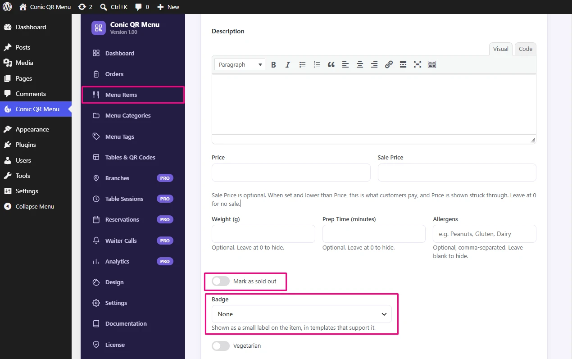Screen dimensions: 572x359
Task: Open Menu Items in plugin sidebar
Action: pyautogui.click(x=133, y=95)
